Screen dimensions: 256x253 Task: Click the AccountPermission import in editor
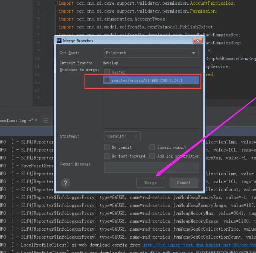tap(212, 3)
